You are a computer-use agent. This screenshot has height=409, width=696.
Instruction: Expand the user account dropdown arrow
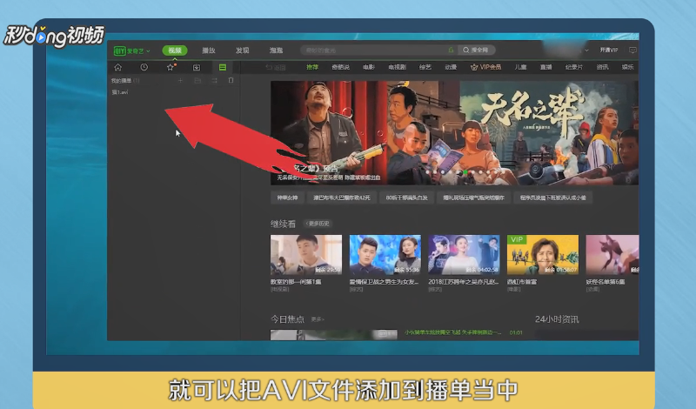pos(586,50)
